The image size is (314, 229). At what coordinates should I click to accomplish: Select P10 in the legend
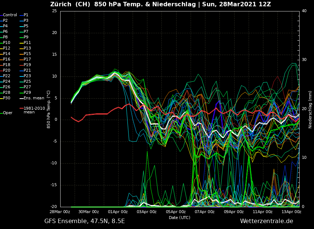7,42
